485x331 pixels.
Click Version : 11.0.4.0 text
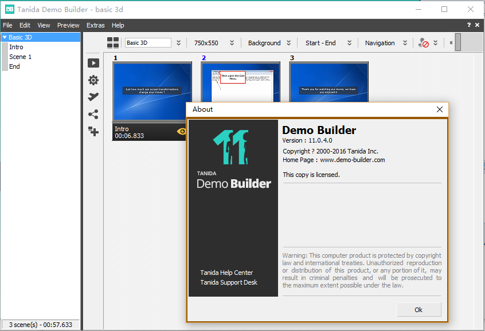[307, 140]
